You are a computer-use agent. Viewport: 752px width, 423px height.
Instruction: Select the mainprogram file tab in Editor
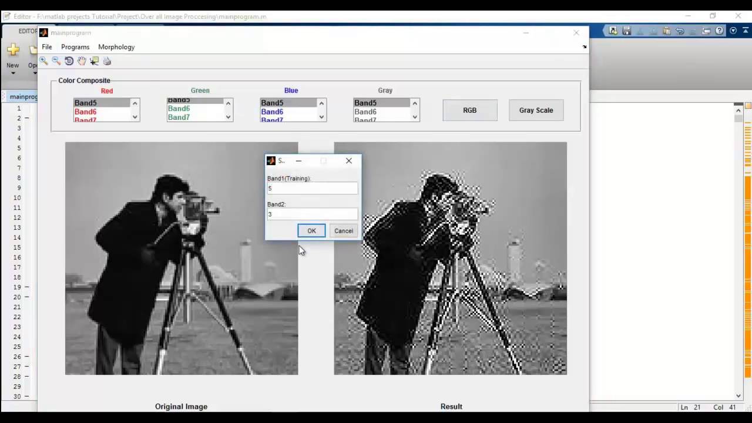(x=22, y=96)
